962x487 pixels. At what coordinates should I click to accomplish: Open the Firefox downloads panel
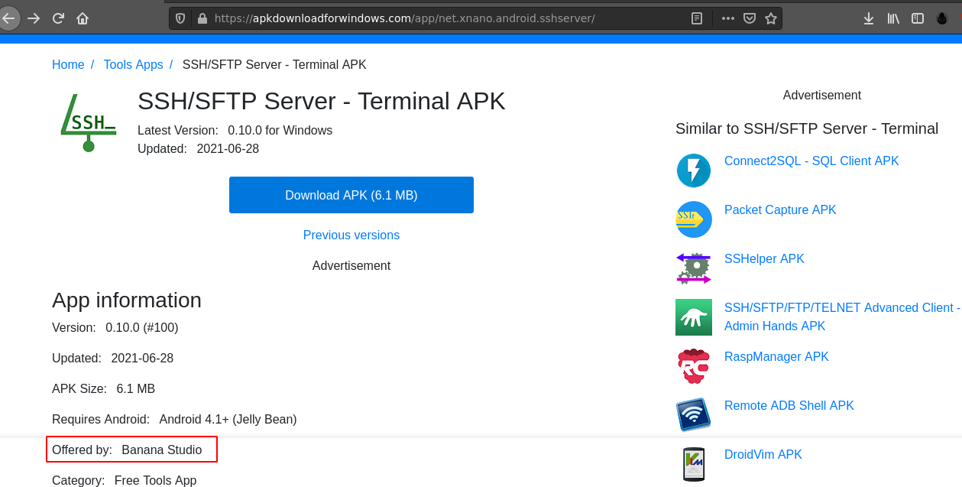click(868, 18)
